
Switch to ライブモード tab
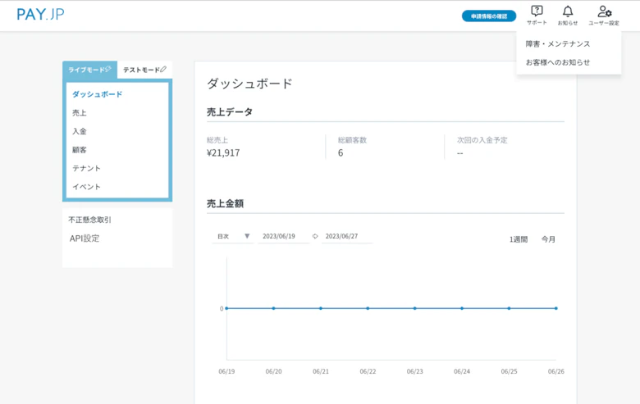[x=89, y=70]
